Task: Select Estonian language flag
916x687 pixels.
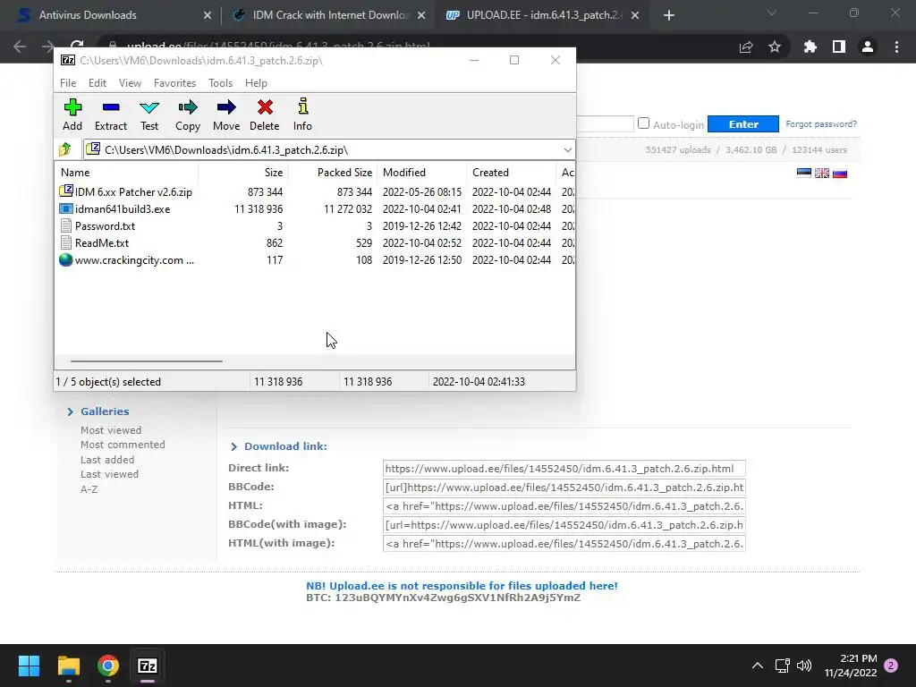Action: 804,173
